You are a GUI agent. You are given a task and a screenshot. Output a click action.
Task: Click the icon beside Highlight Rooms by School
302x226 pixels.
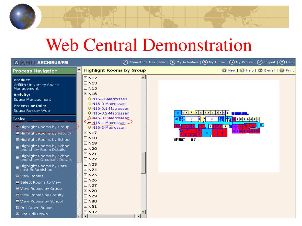click(x=17, y=139)
